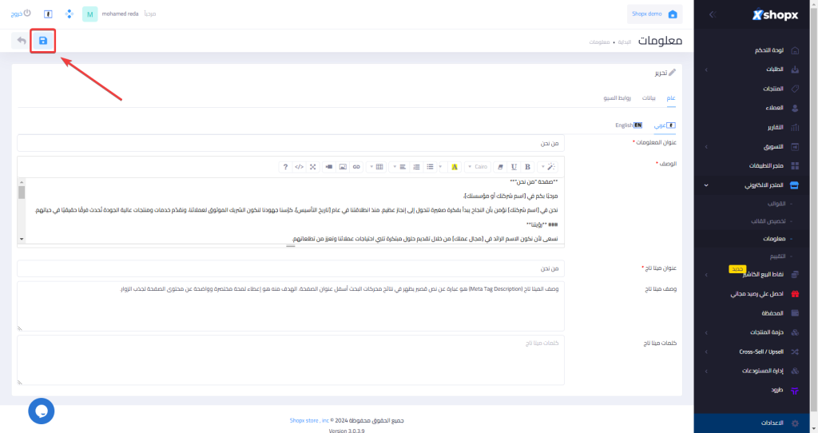Apply underline formatting in the editor
The width and height of the screenshot is (818, 433).
point(514,166)
